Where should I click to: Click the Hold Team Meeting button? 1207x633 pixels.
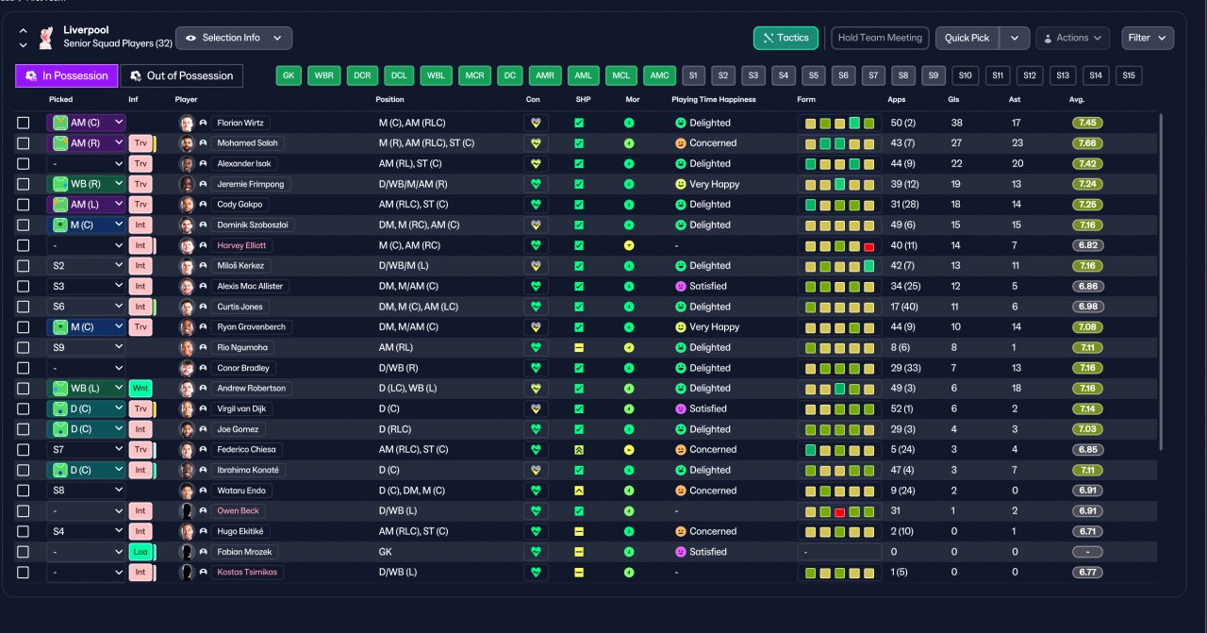880,38
